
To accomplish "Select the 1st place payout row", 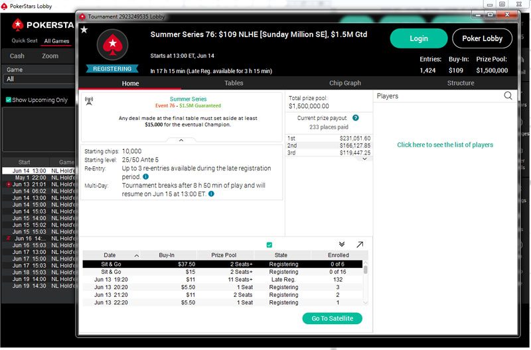I will (329, 139).
